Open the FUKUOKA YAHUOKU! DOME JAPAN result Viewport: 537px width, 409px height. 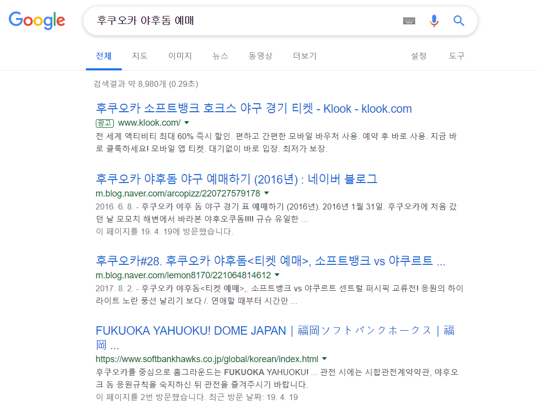[275, 338]
